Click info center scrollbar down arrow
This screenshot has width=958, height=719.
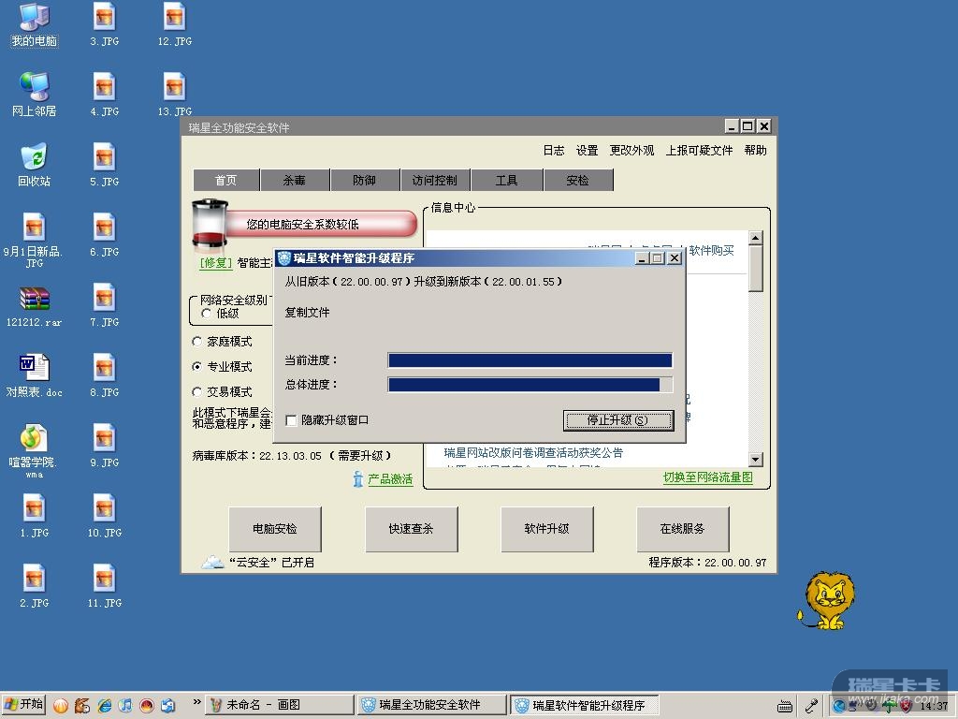pyautogui.click(x=756, y=459)
